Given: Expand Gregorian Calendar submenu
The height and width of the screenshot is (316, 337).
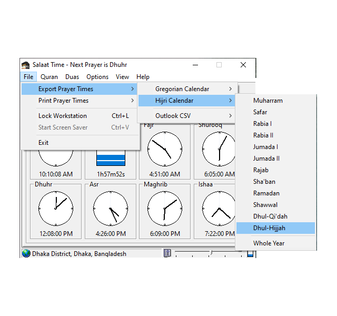Looking at the screenshot, I should pyautogui.click(x=186, y=89).
